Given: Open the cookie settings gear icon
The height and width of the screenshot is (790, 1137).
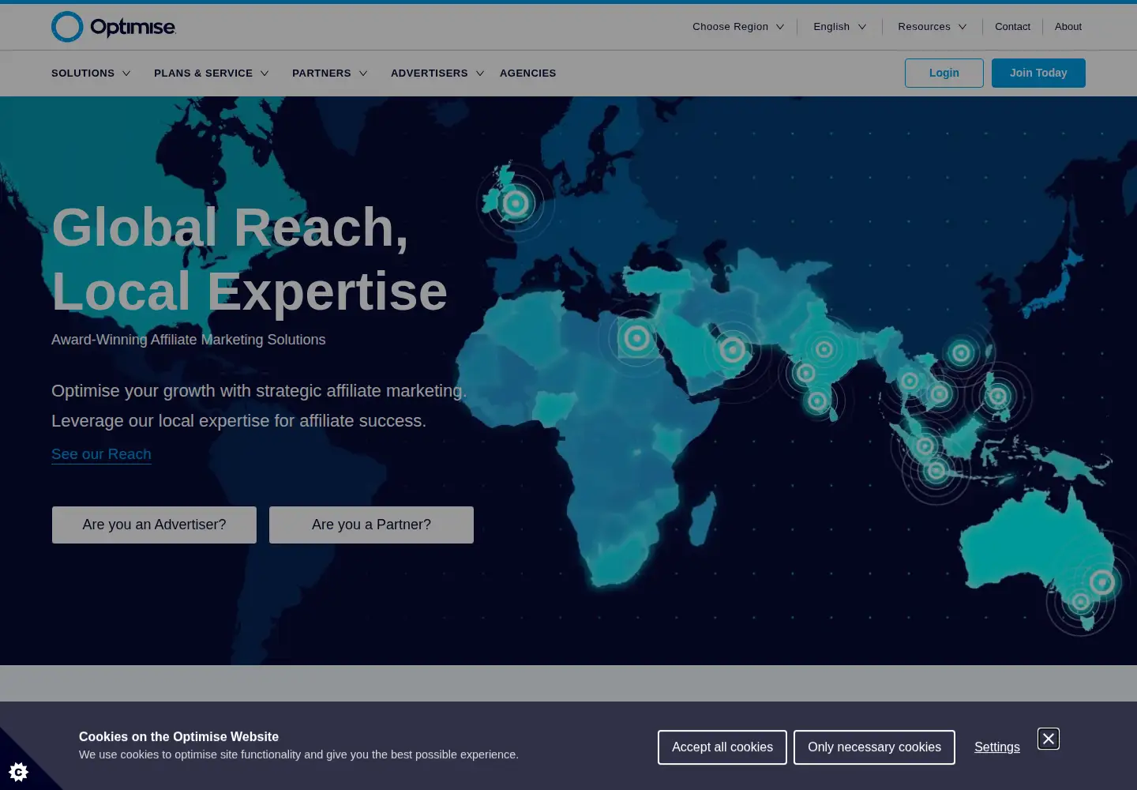Looking at the screenshot, I should click(18, 771).
